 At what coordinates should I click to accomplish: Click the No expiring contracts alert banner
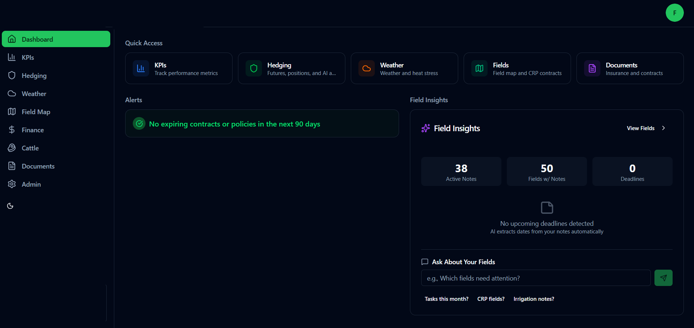tap(262, 124)
